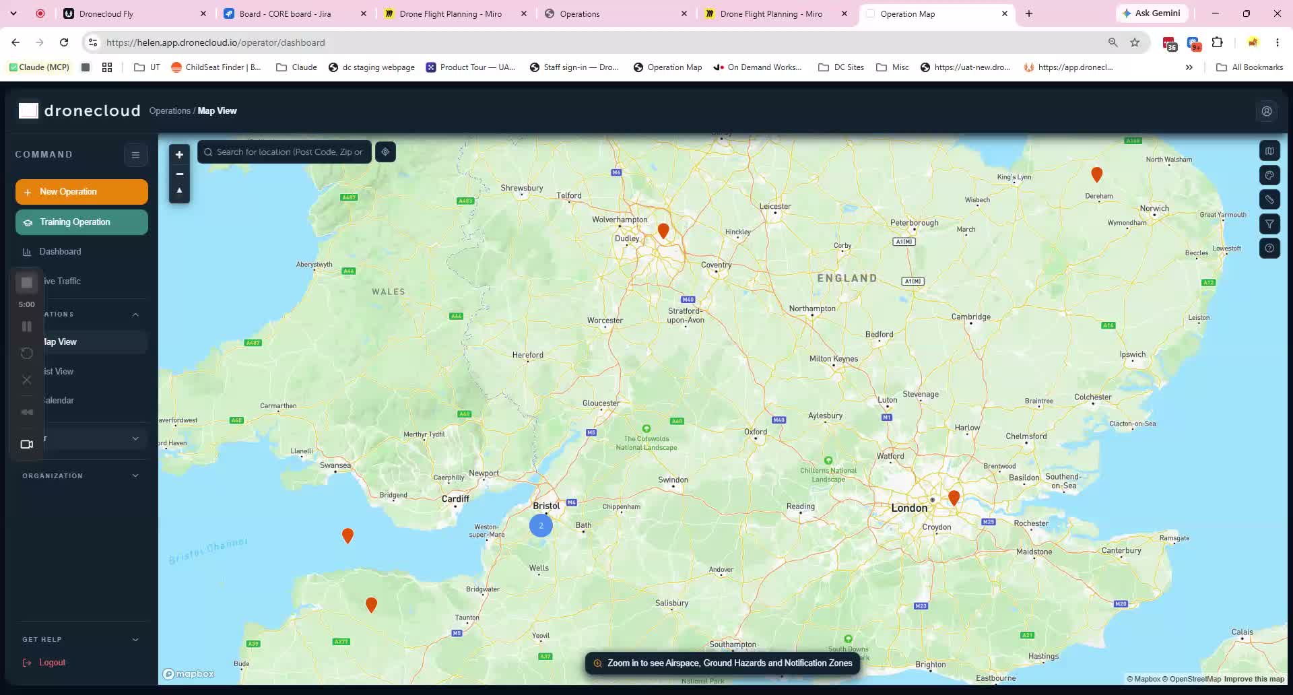
Task: Locate me with the crosshair button
Action: tap(385, 152)
